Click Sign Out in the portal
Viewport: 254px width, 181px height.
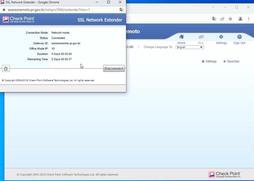coord(239,40)
